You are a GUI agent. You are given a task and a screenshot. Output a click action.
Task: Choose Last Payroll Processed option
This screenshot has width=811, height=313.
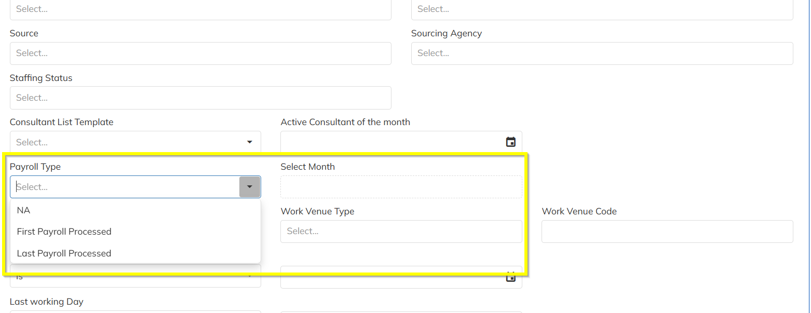coord(64,253)
